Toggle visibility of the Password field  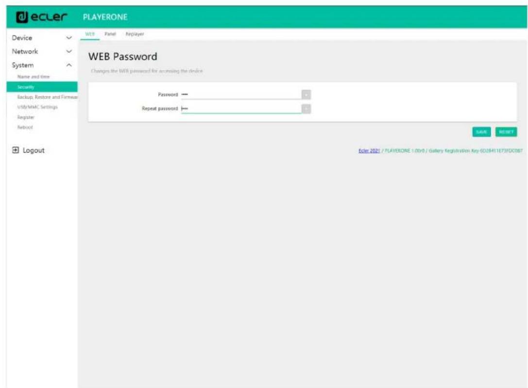tap(306, 95)
